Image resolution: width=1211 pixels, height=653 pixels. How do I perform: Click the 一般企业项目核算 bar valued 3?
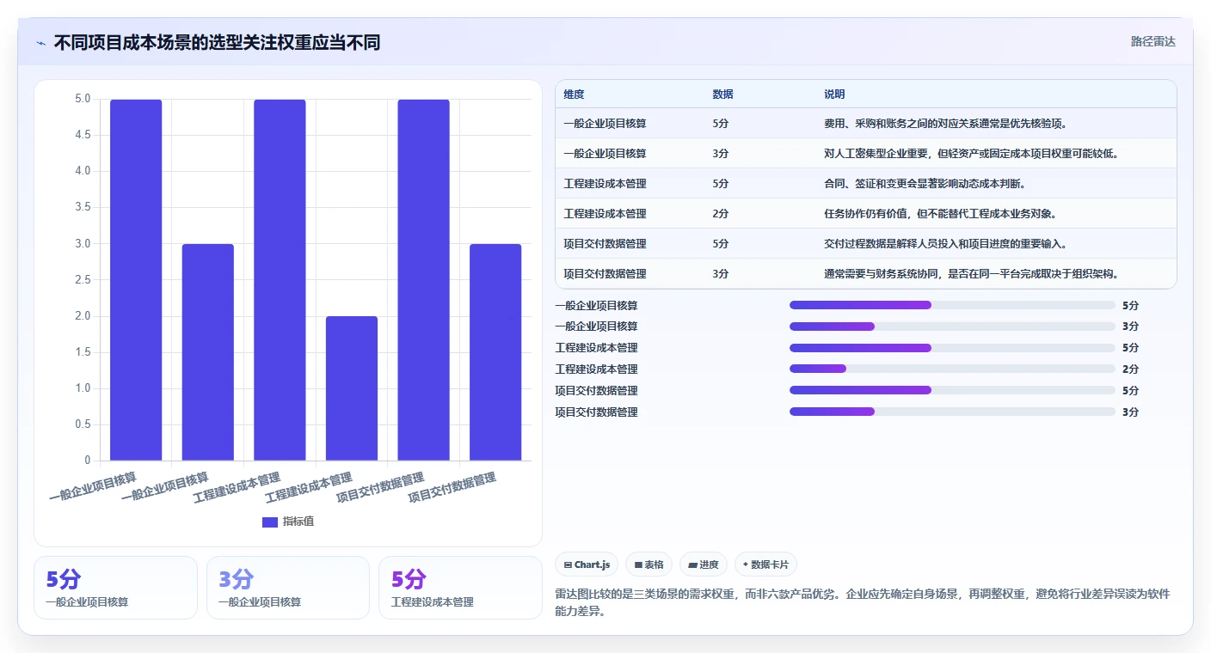[207, 352]
